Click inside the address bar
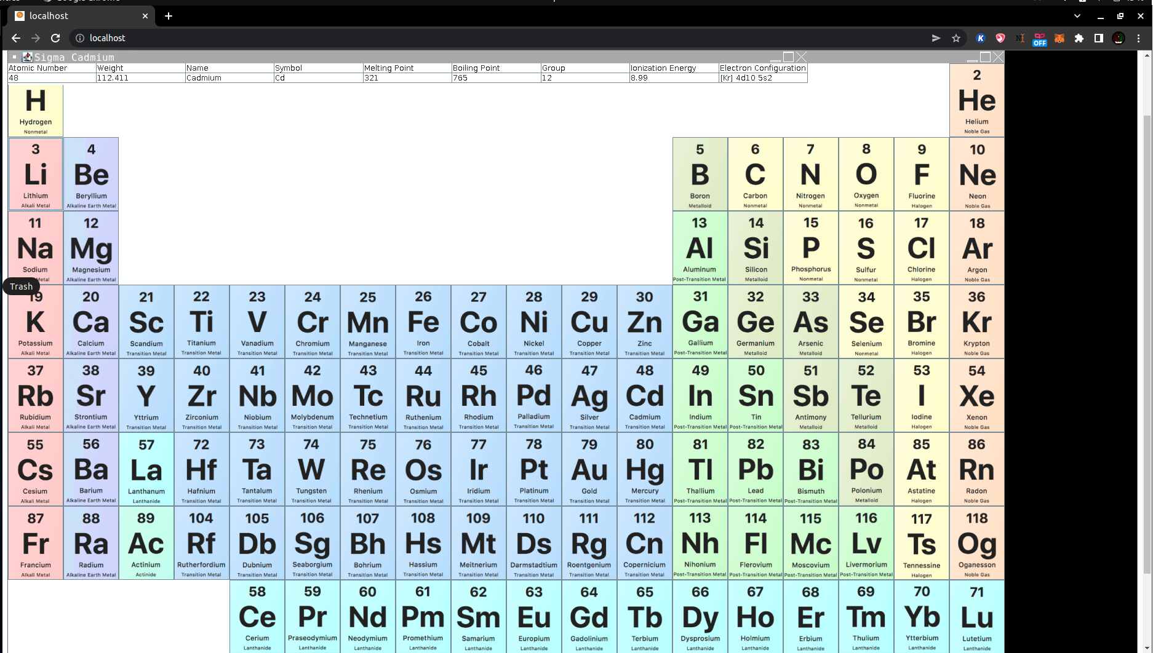This screenshot has width=1153, height=653. (x=246, y=38)
